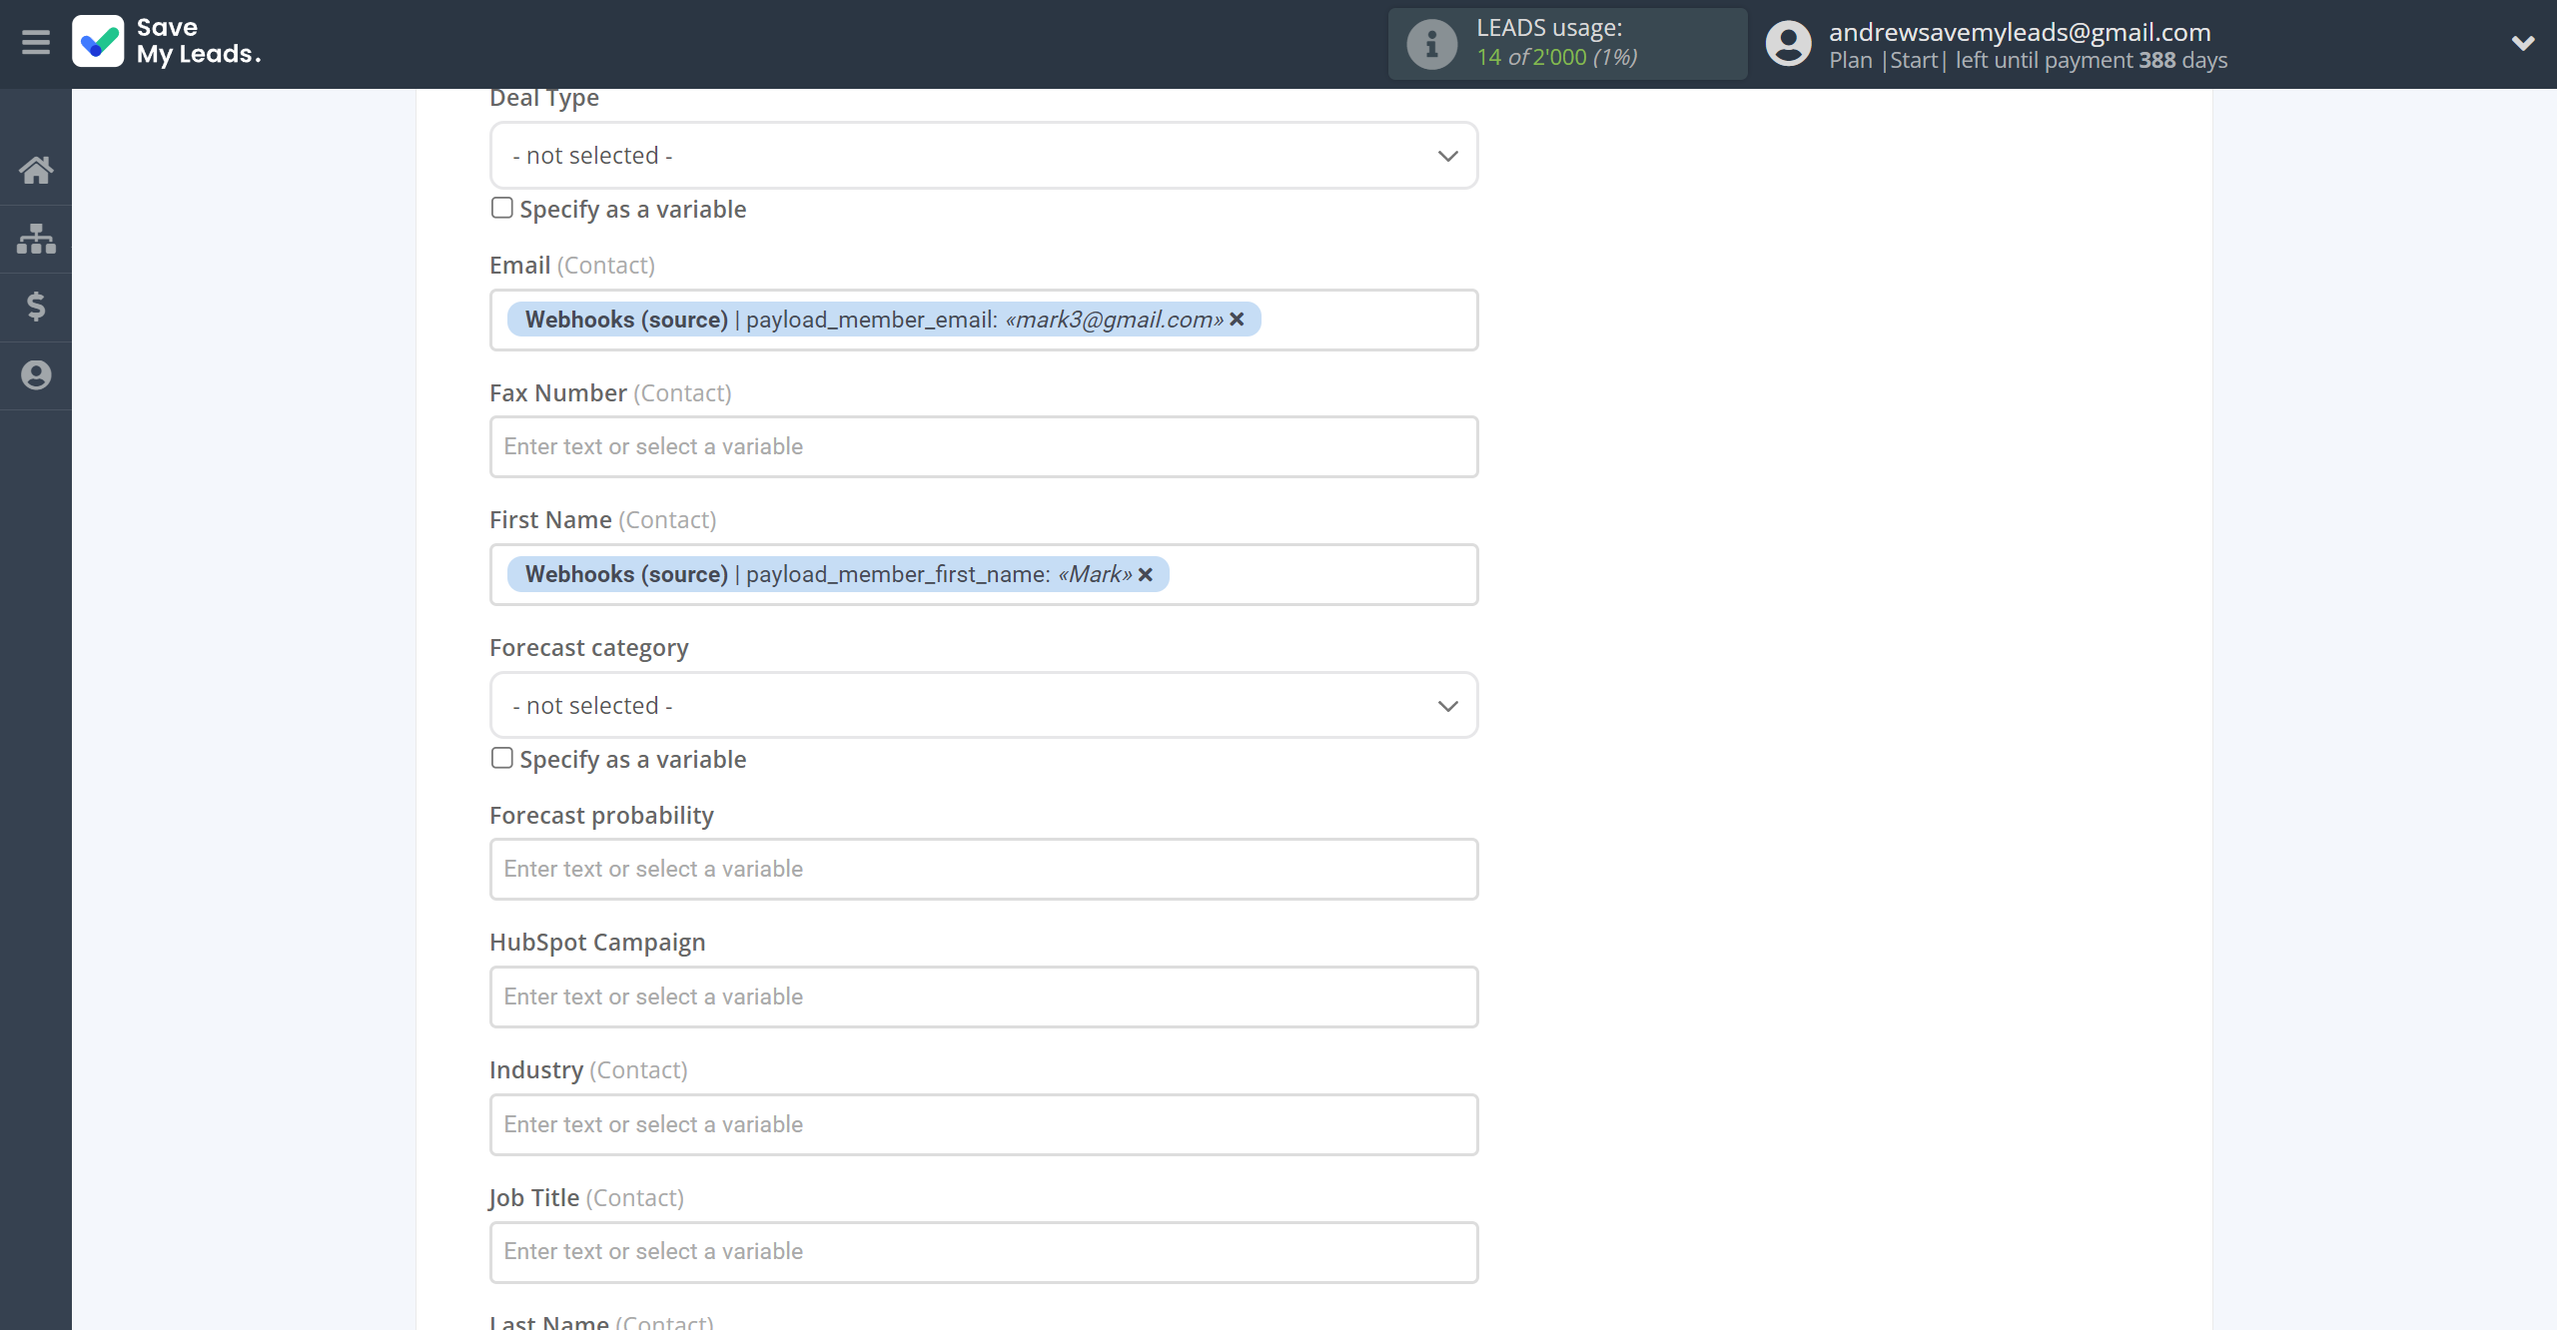Click into the HubSpot Campaign field
This screenshot has width=2557, height=1330.
pyautogui.click(x=984, y=997)
